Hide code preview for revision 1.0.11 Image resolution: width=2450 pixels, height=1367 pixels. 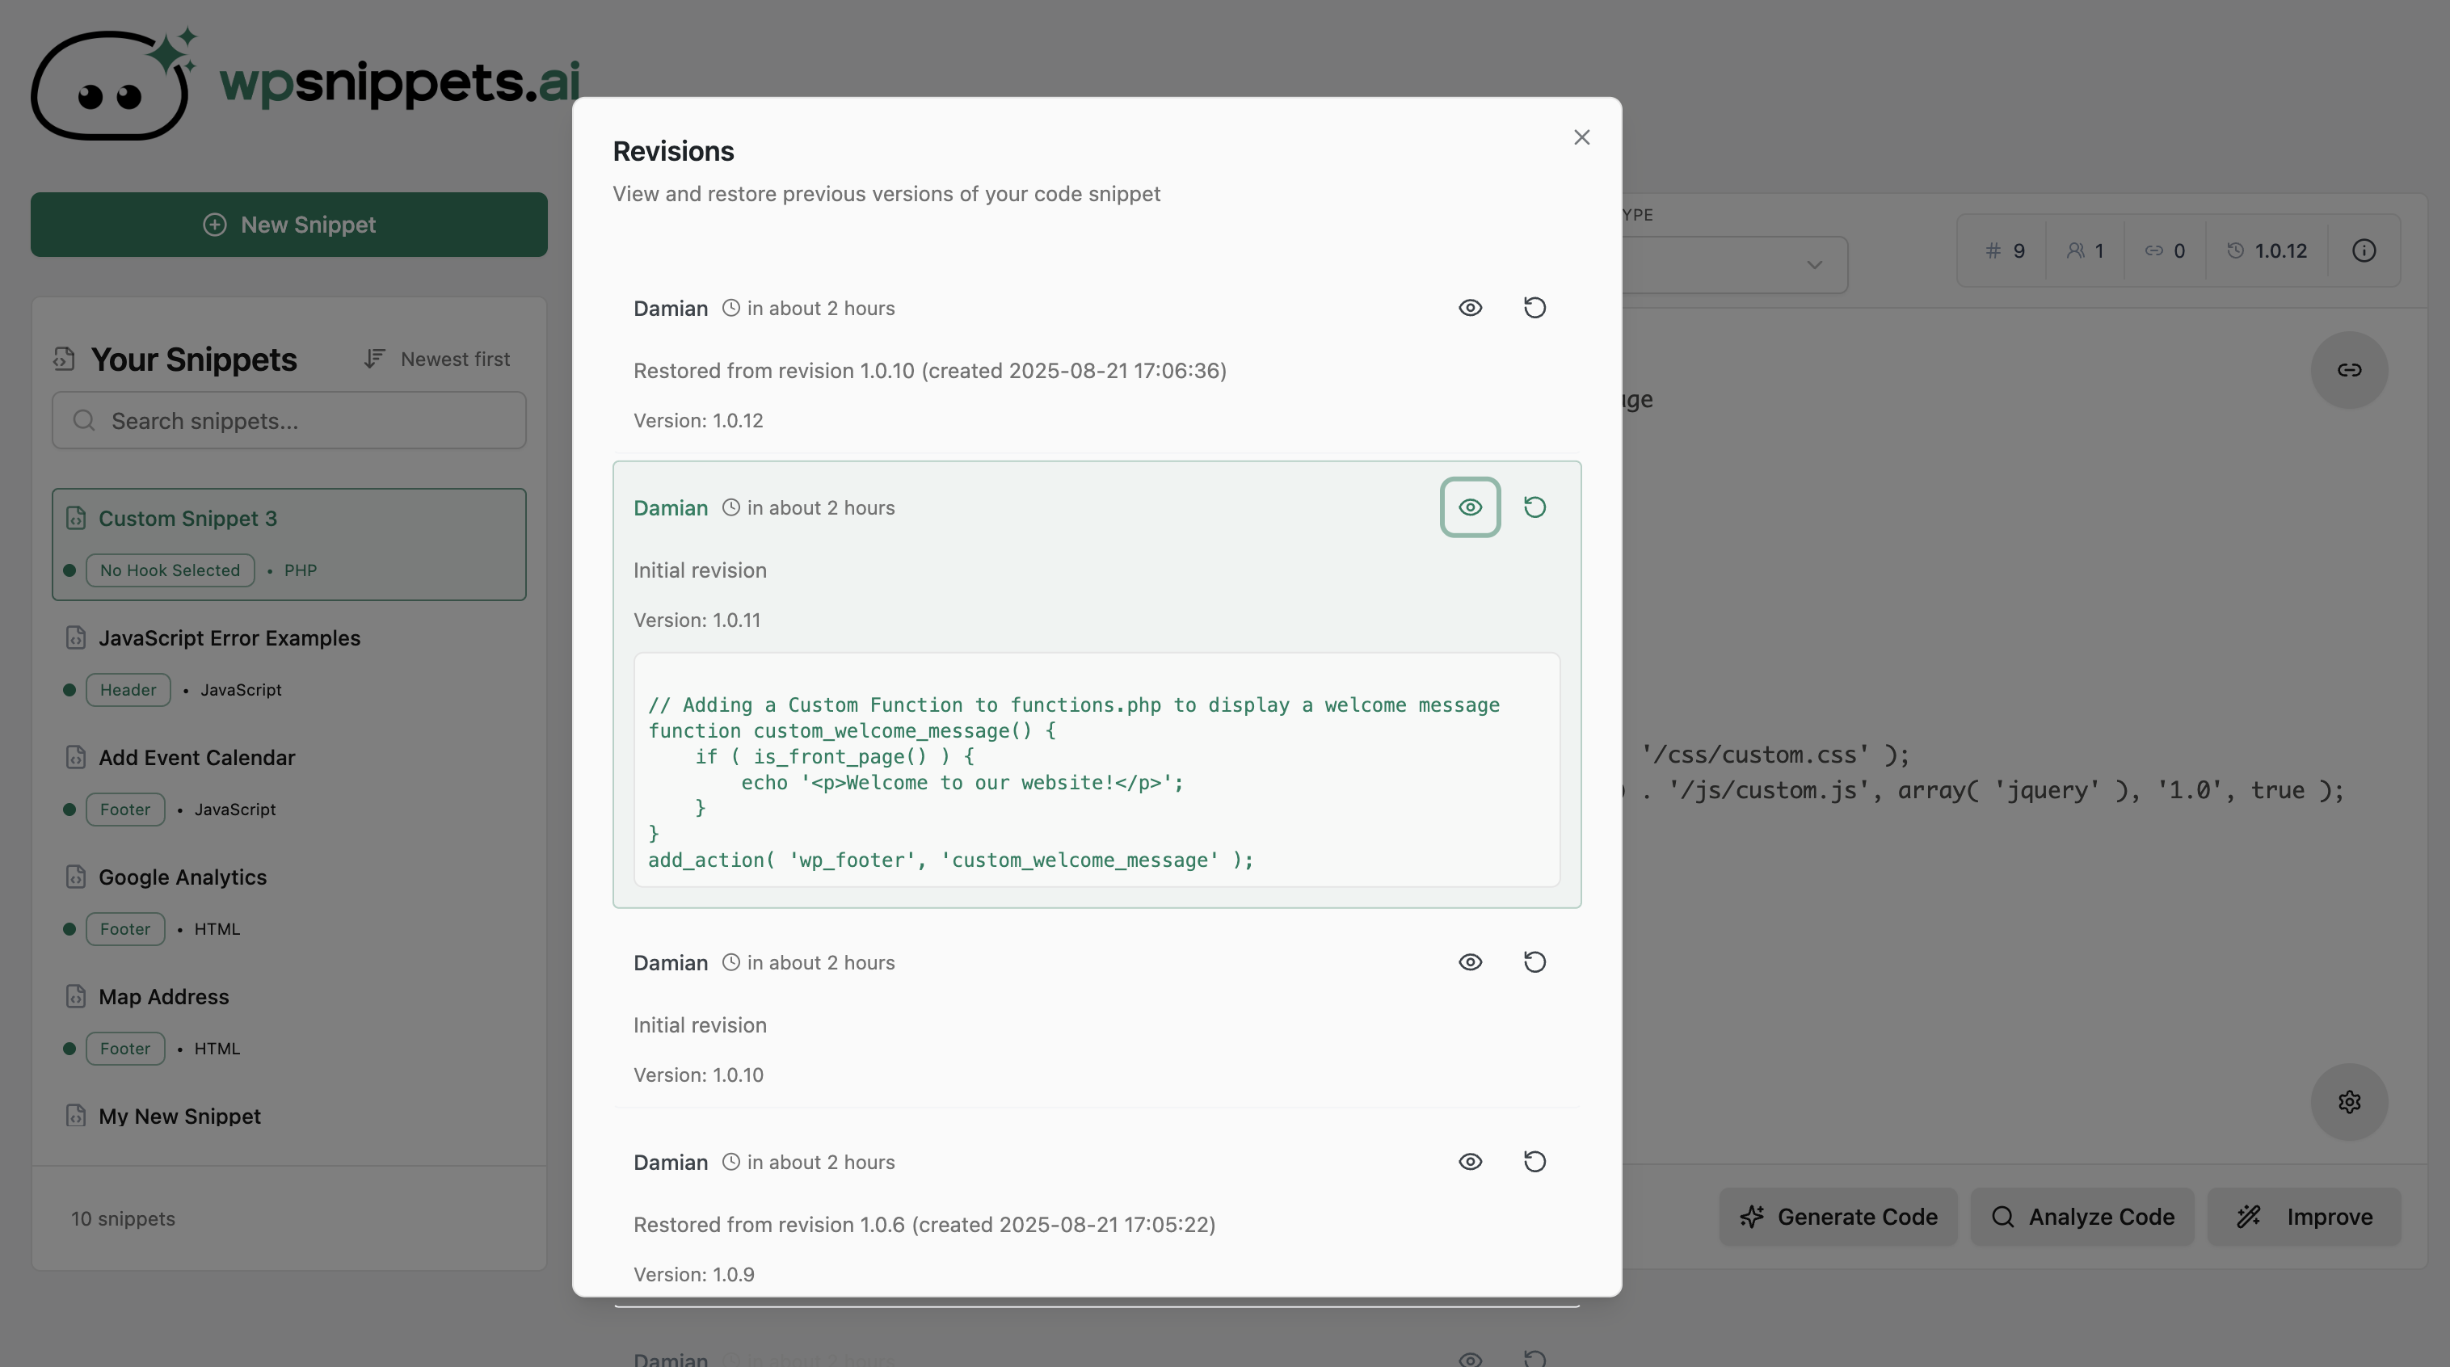1469,507
